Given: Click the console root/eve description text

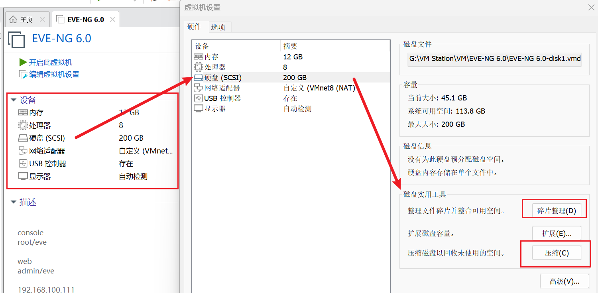Looking at the screenshot, I should coord(32,237).
